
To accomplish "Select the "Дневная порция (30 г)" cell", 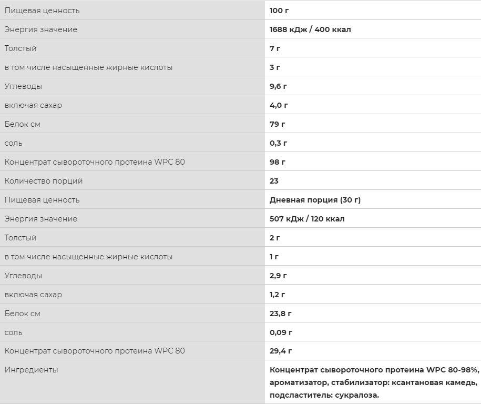I will point(315,200).
